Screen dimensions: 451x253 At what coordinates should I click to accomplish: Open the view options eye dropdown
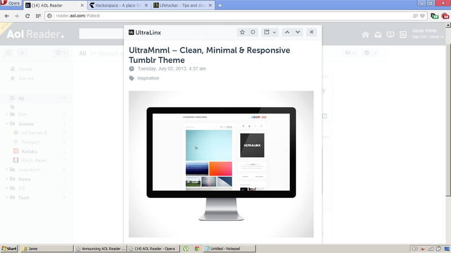tap(350, 53)
